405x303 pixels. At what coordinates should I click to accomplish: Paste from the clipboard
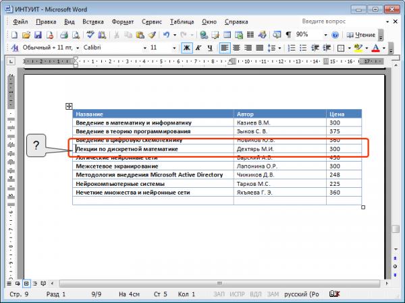click(140, 35)
